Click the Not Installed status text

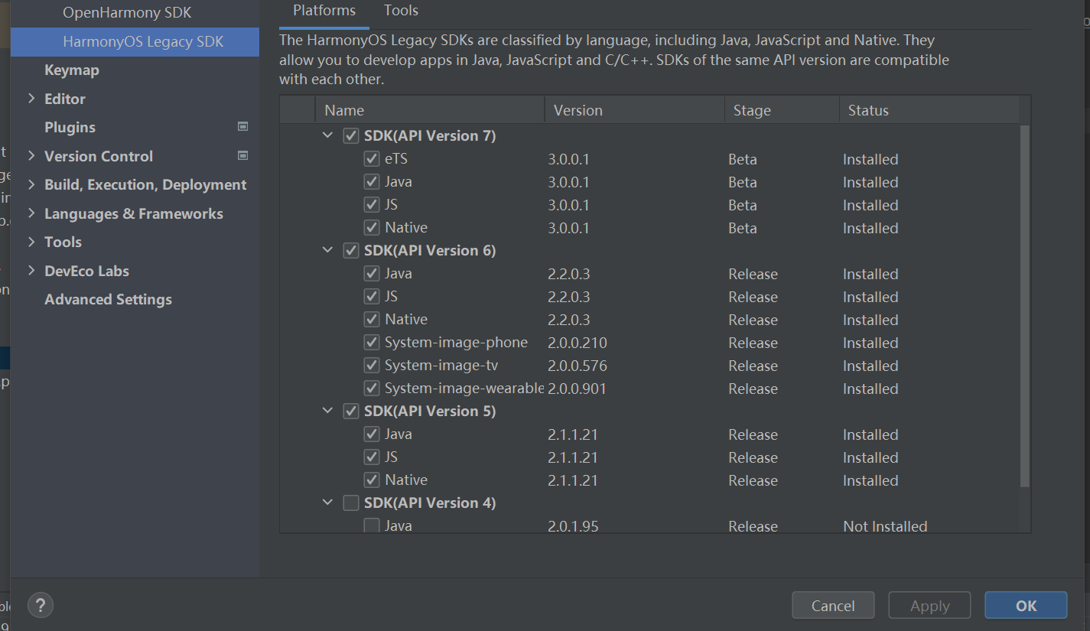point(885,526)
